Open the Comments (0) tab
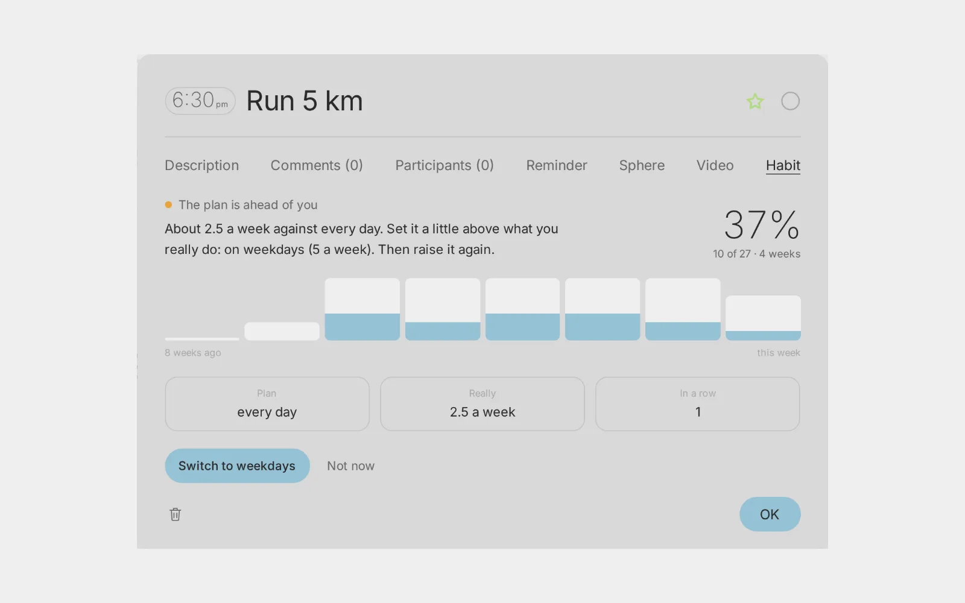Image resolution: width=965 pixels, height=603 pixels. click(317, 165)
